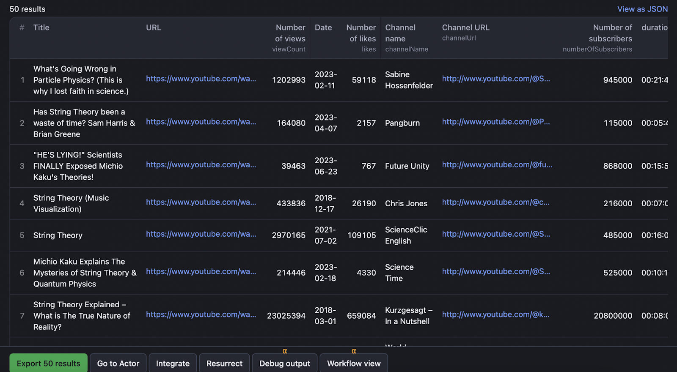Click the Title column header

point(41,27)
